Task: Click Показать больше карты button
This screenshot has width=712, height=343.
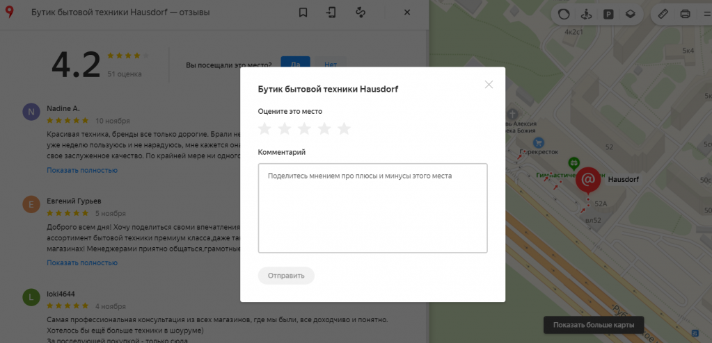Action: pos(594,325)
